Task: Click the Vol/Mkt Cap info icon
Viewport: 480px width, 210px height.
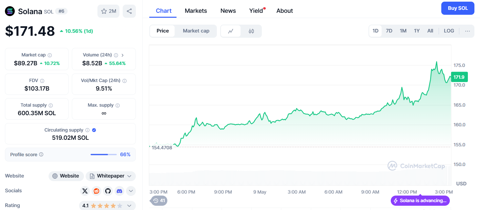Action: (x=124, y=80)
